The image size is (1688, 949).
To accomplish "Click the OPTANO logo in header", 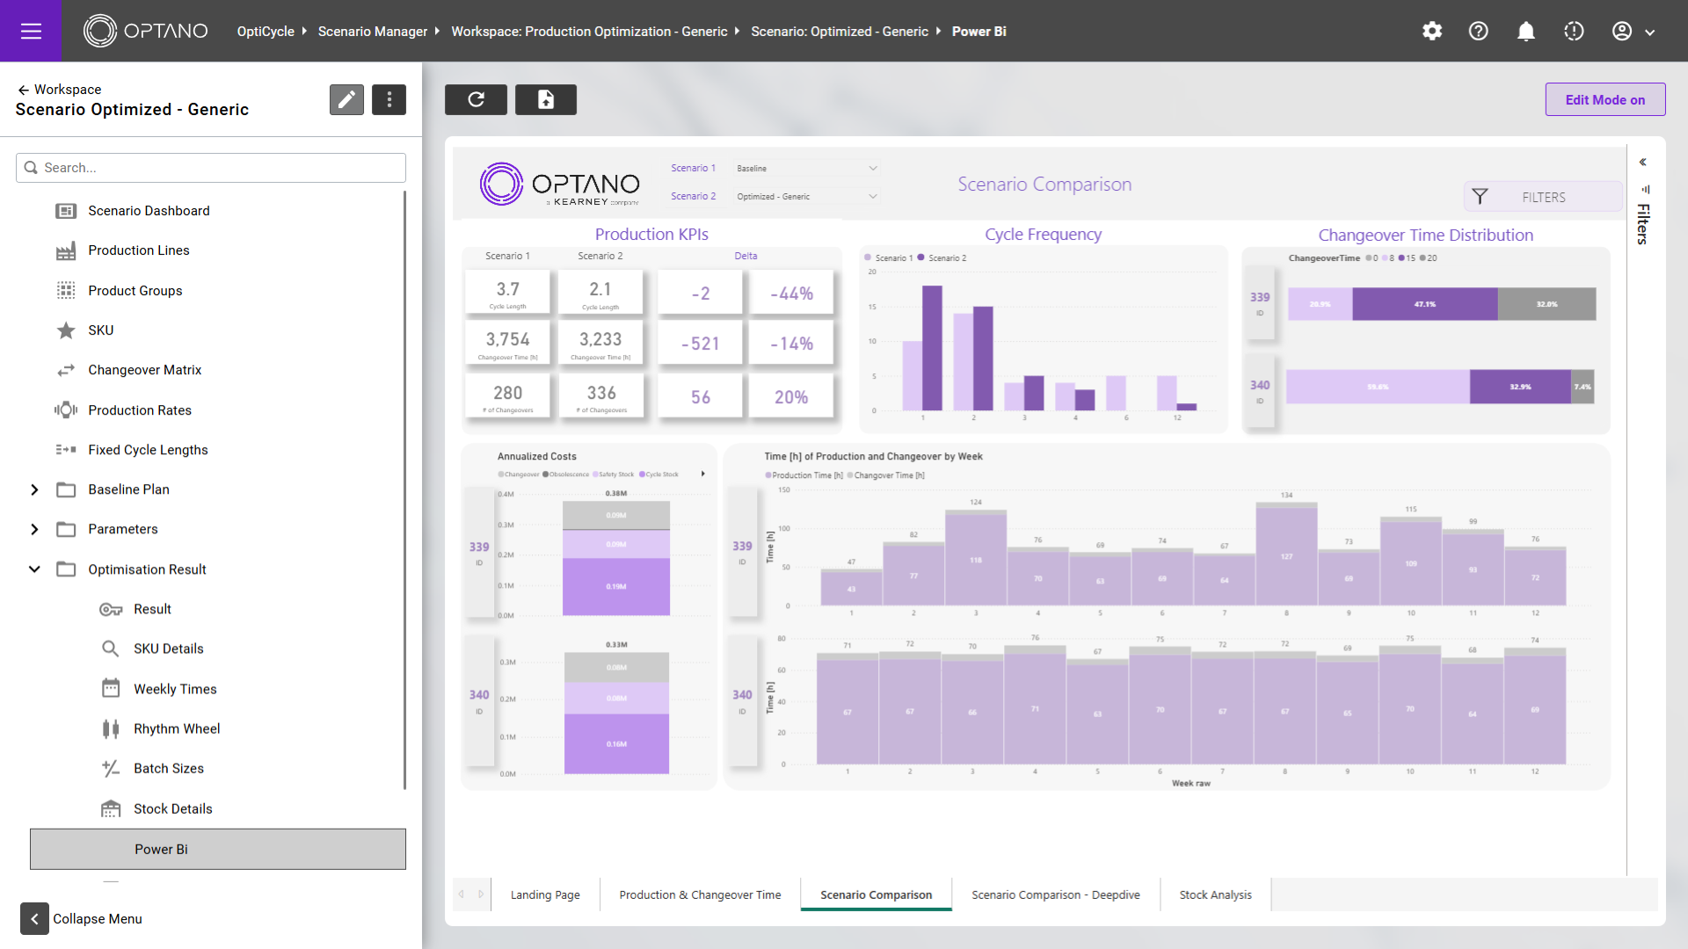I will point(146,31).
